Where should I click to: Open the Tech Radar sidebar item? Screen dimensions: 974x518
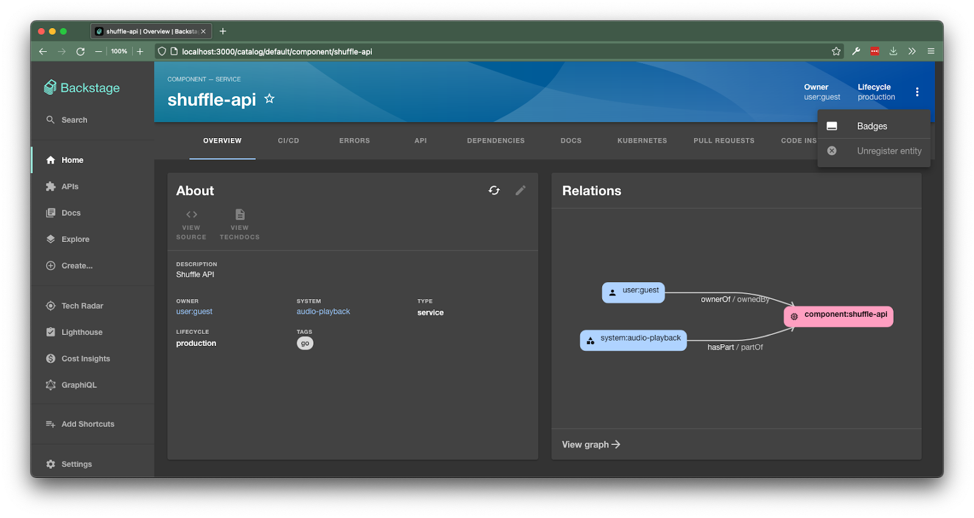tap(82, 306)
